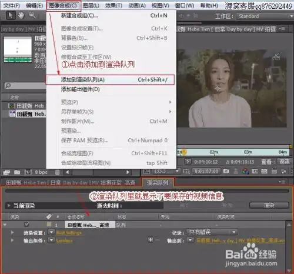Click the label color swatch of queue item 1

pos(49,225)
